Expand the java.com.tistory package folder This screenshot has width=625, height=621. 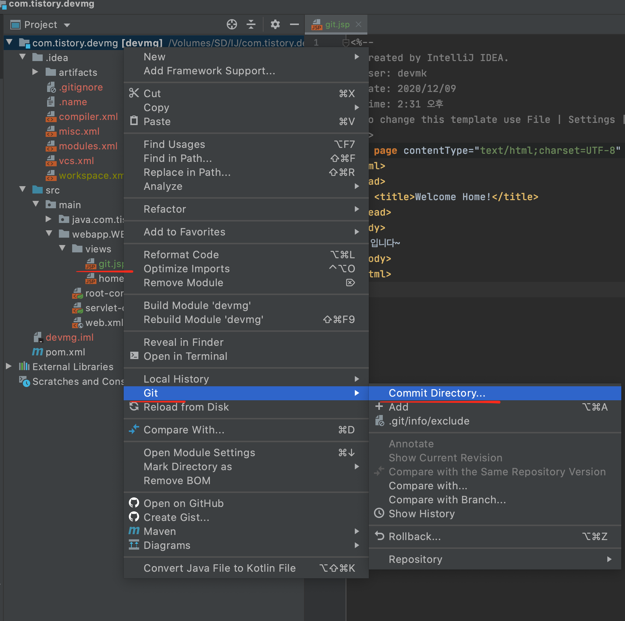point(49,219)
